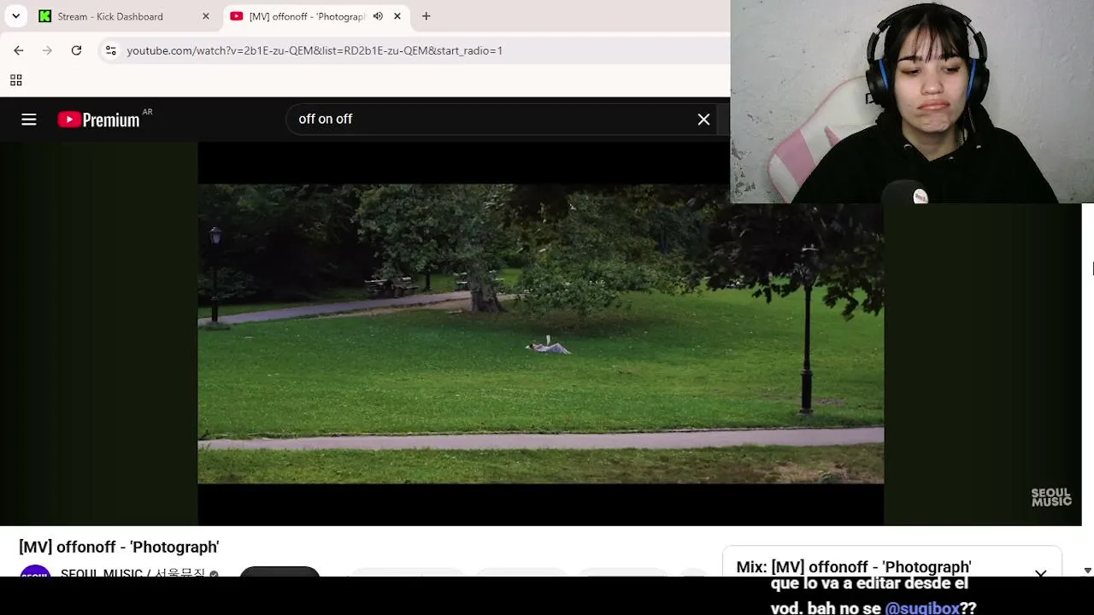Open a new browser tab
This screenshot has height=615, width=1094.
click(x=426, y=16)
